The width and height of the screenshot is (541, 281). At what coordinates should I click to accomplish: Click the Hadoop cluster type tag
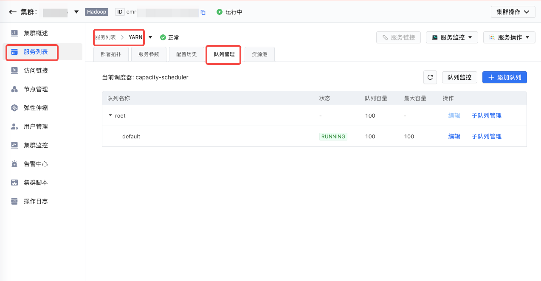(96, 12)
